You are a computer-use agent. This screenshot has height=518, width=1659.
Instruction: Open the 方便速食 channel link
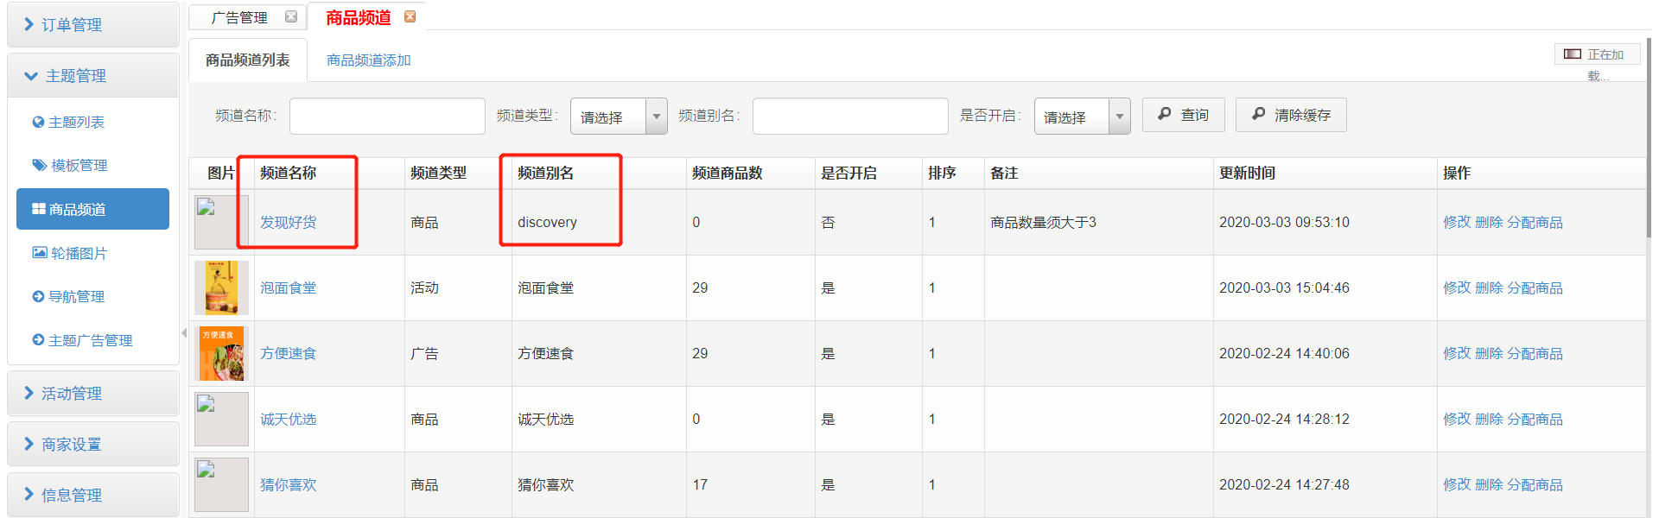coord(289,354)
